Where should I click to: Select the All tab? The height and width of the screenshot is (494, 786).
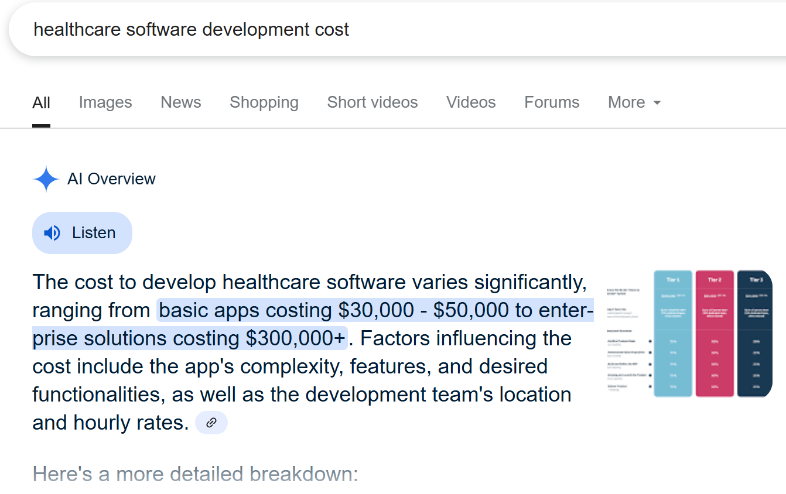click(41, 102)
